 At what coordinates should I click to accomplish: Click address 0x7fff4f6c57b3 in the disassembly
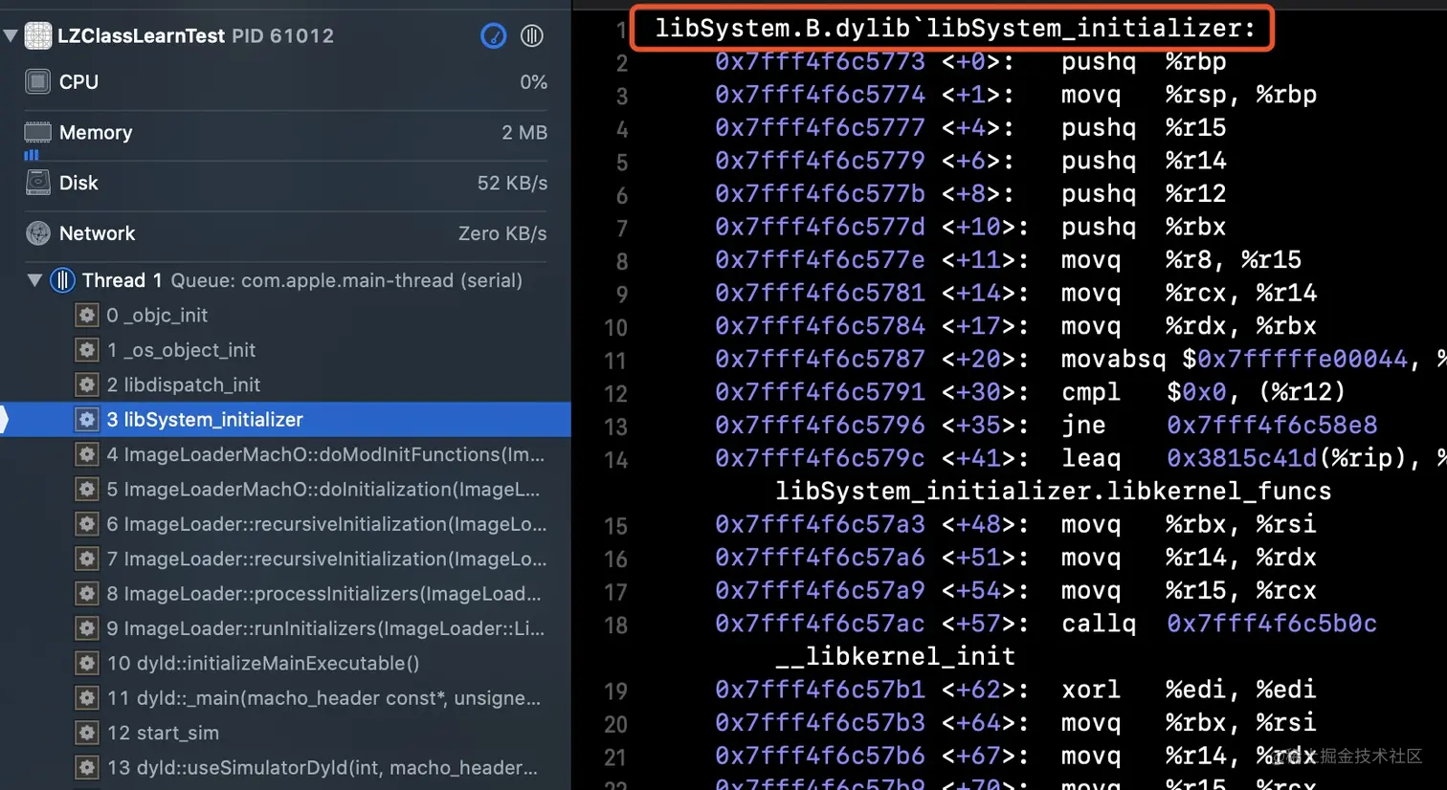tap(820, 723)
